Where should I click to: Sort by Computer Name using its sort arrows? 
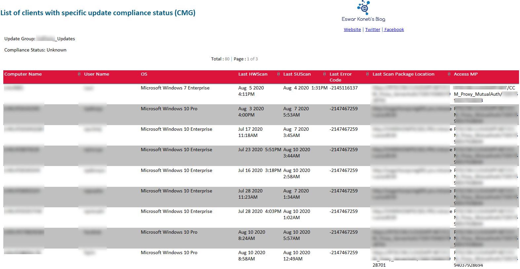click(x=79, y=74)
